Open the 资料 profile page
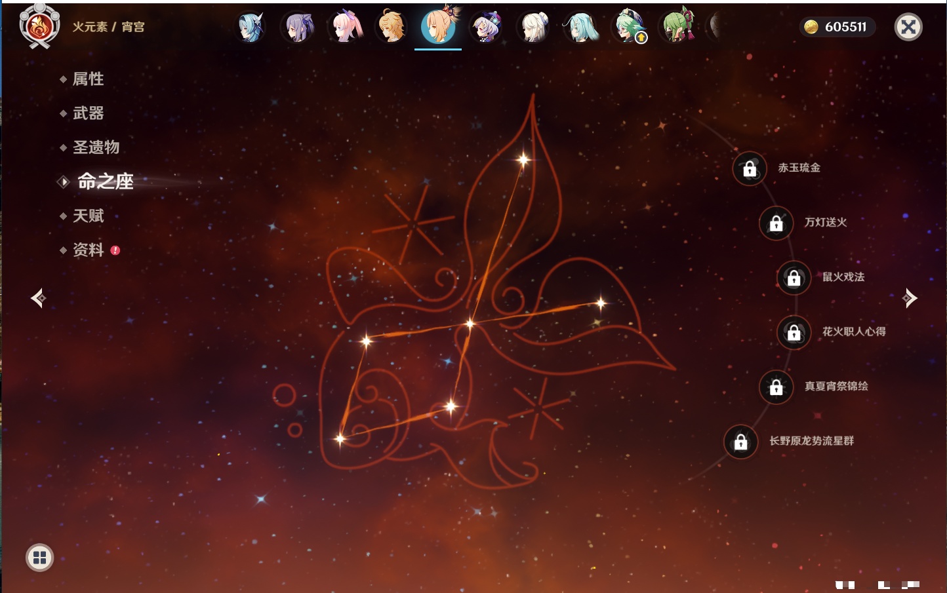 (88, 250)
